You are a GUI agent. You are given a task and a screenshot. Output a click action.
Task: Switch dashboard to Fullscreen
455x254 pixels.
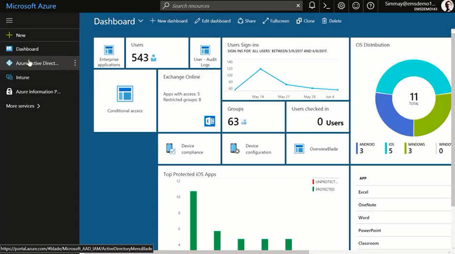pyautogui.click(x=276, y=21)
